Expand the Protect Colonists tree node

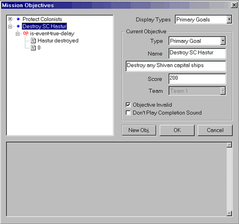(x=10, y=19)
